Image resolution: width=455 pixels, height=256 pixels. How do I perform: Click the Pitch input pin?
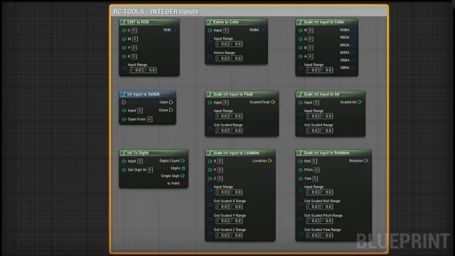[x=300, y=170]
